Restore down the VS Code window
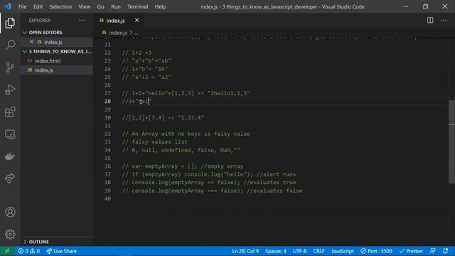This screenshot has width=455, height=256. click(425, 6)
